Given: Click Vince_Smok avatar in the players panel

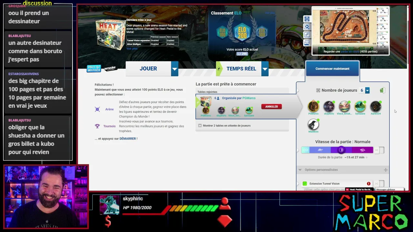Looking at the screenshot, I should pos(344,106).
